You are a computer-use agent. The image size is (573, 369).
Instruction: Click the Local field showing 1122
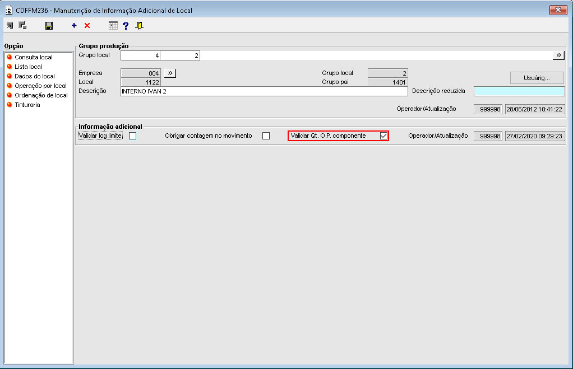pos(140,82)
